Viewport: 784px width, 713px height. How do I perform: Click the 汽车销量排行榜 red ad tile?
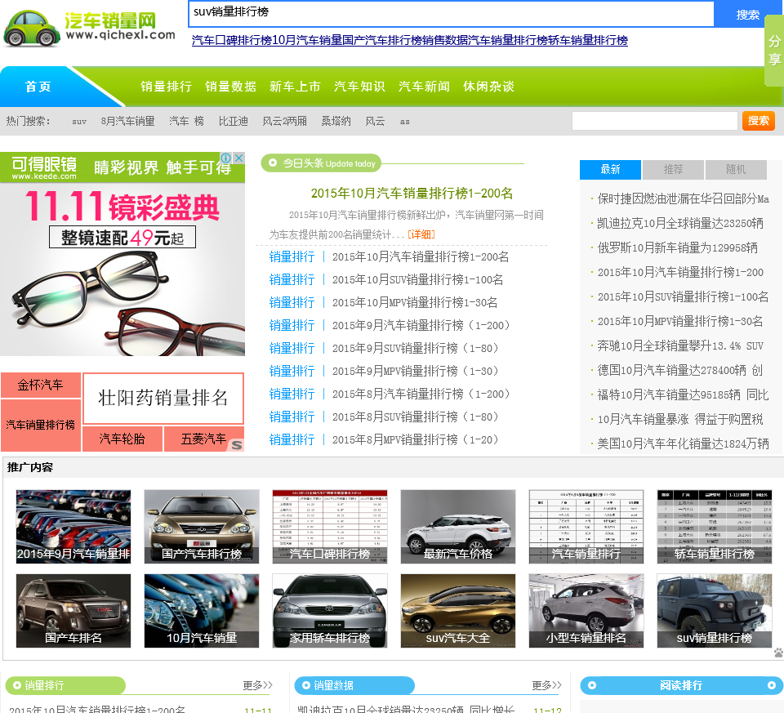(x=41, y=425)
